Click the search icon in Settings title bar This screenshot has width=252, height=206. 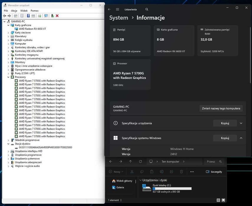pos(147,9)
